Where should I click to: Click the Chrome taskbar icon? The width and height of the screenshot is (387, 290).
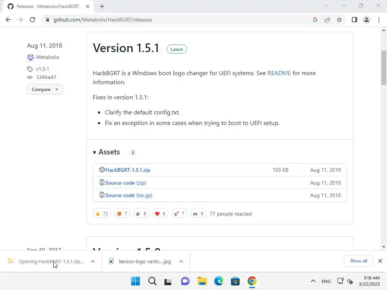(x=252, y=281)
